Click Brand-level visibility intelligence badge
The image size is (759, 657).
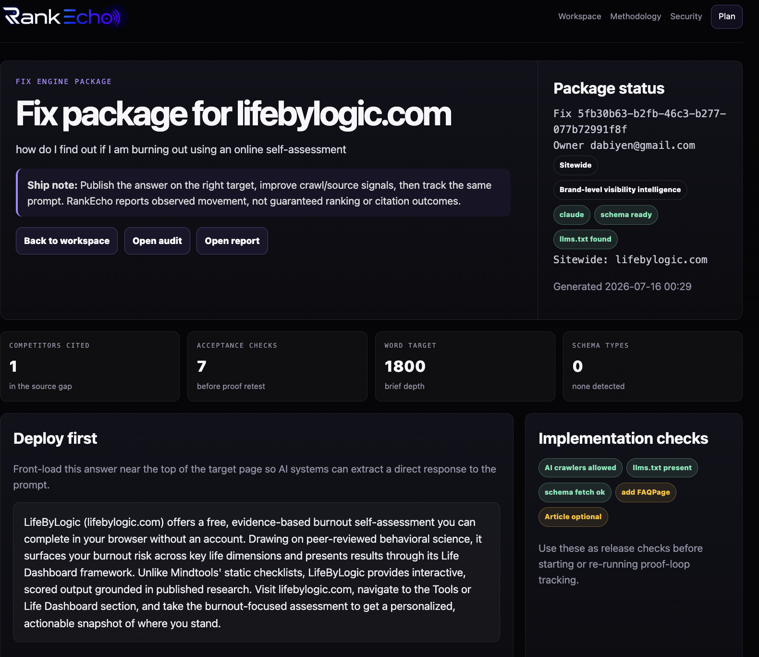(x=620, y=190)
